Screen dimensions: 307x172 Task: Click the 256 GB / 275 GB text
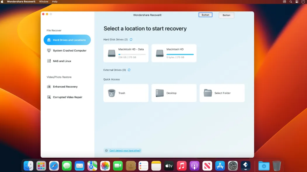127,57
